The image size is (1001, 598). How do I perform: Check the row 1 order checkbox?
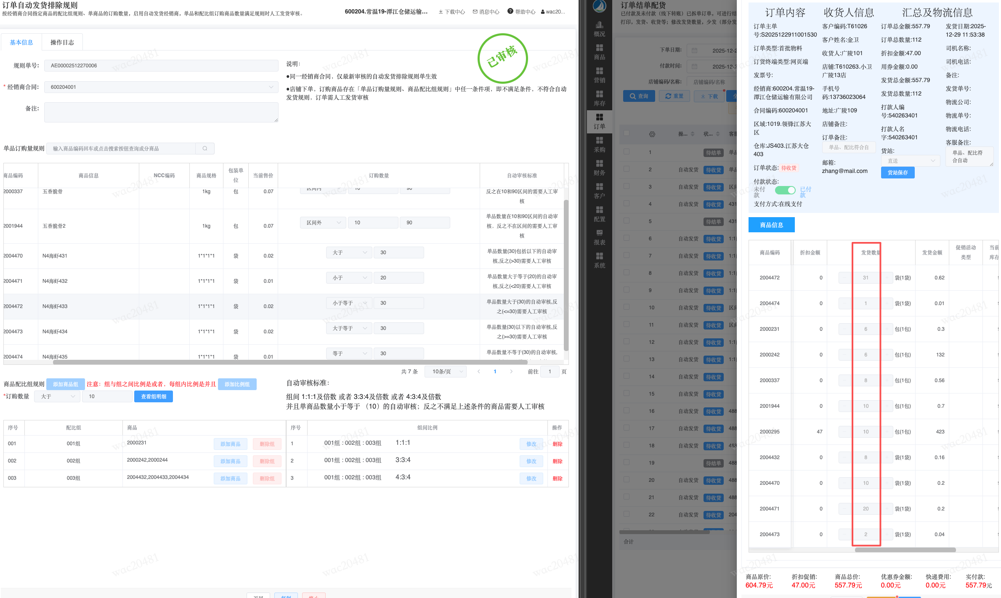tap(627, 152)
